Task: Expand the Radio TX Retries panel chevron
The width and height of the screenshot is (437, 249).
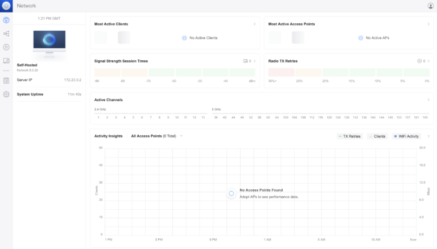Action: [428, 61]
